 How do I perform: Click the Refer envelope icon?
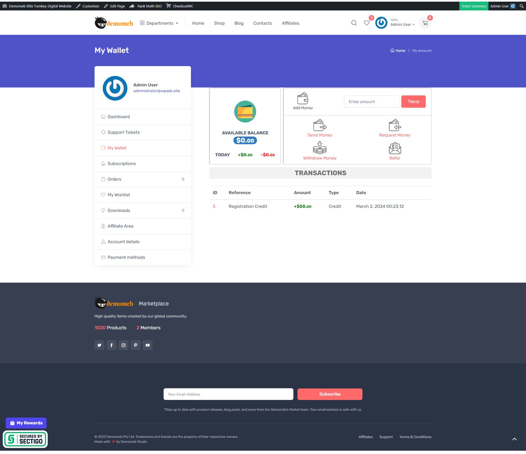click(x=394, y=148)
